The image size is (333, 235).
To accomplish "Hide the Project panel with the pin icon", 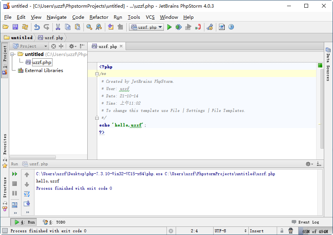I will [x=82, y=46].
